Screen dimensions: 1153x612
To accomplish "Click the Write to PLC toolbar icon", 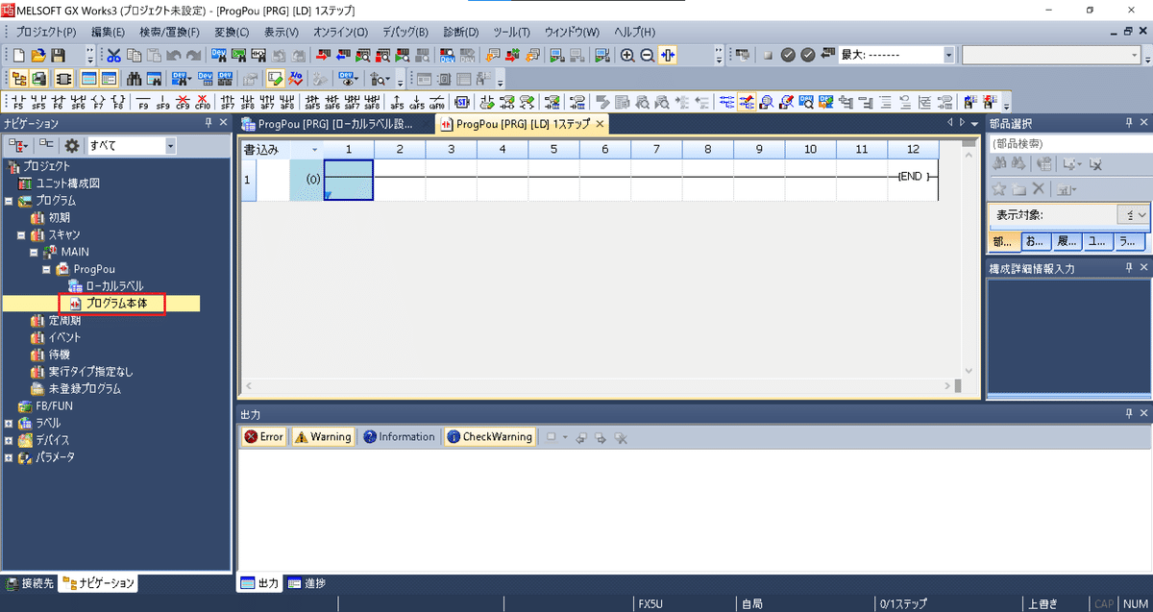I will (323, 56).
